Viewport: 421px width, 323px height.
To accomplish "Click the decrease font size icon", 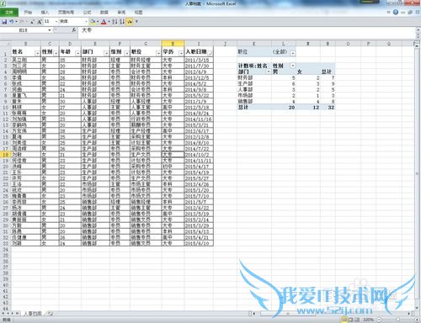I will click(x=32, y=22).
